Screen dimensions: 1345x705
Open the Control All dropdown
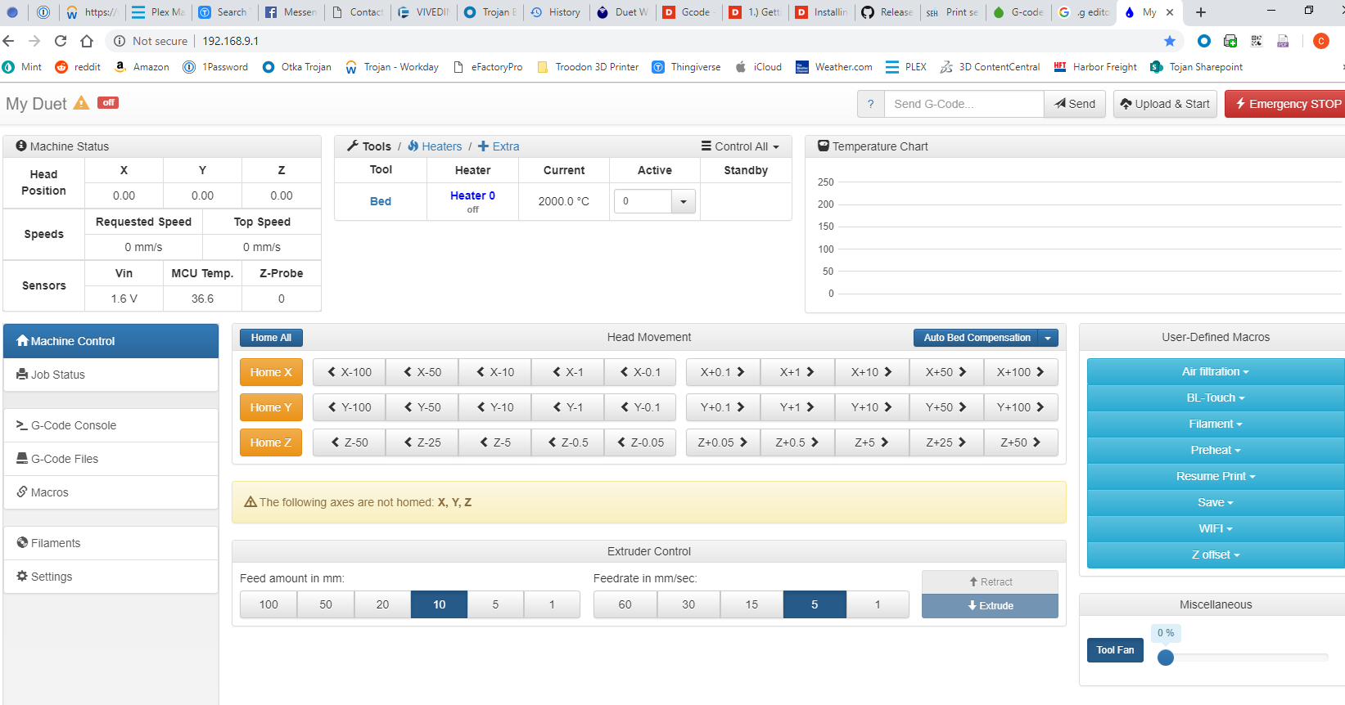tap(740, 146)
